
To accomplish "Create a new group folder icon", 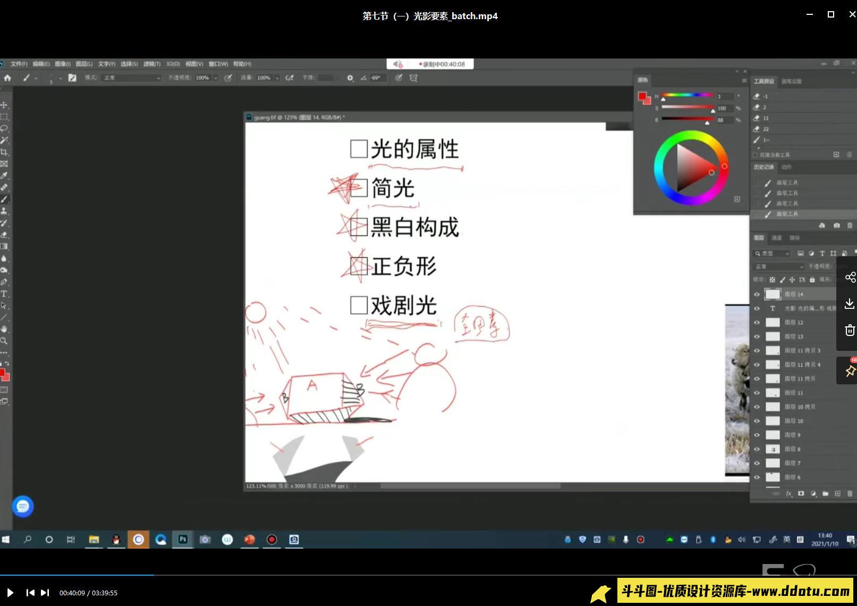I will 825,494.
